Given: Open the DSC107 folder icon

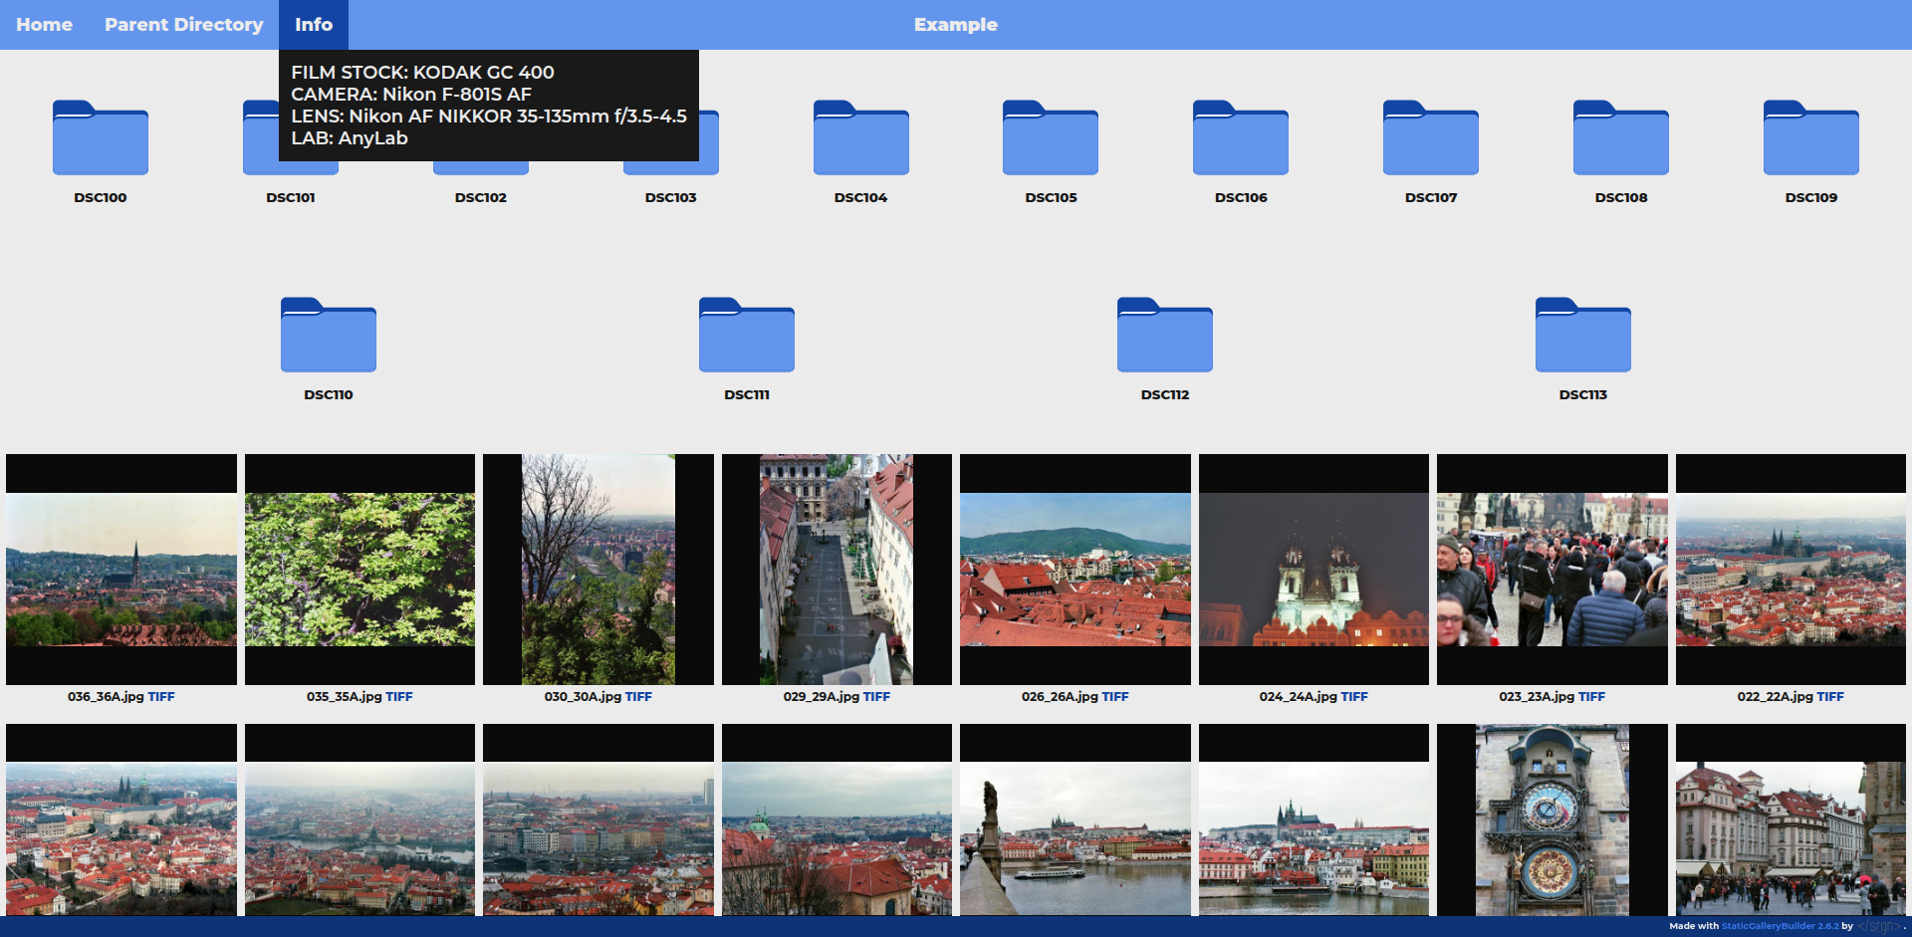Looking at the screenshot, I should pos(1430,138).
